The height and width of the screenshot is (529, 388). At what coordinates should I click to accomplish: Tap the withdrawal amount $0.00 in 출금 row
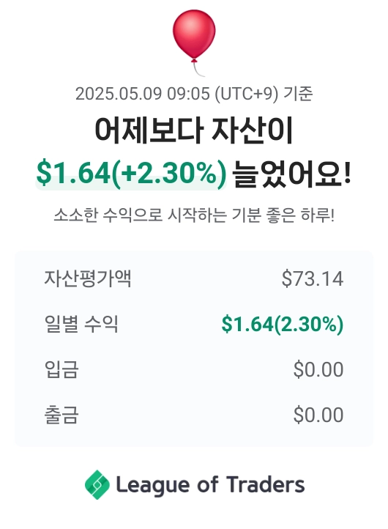tap(318, 415)
